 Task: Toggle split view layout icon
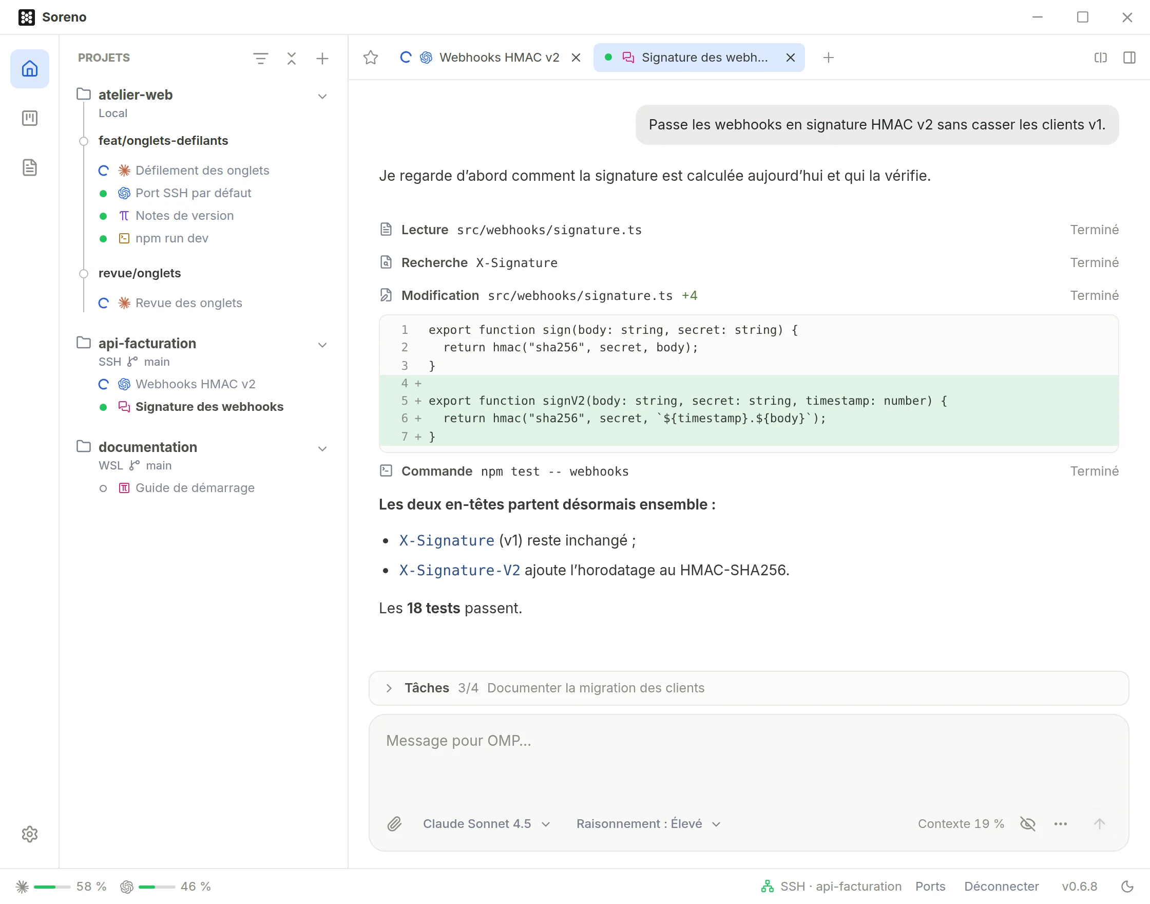pyautogui.click(x=1100, y=57)
